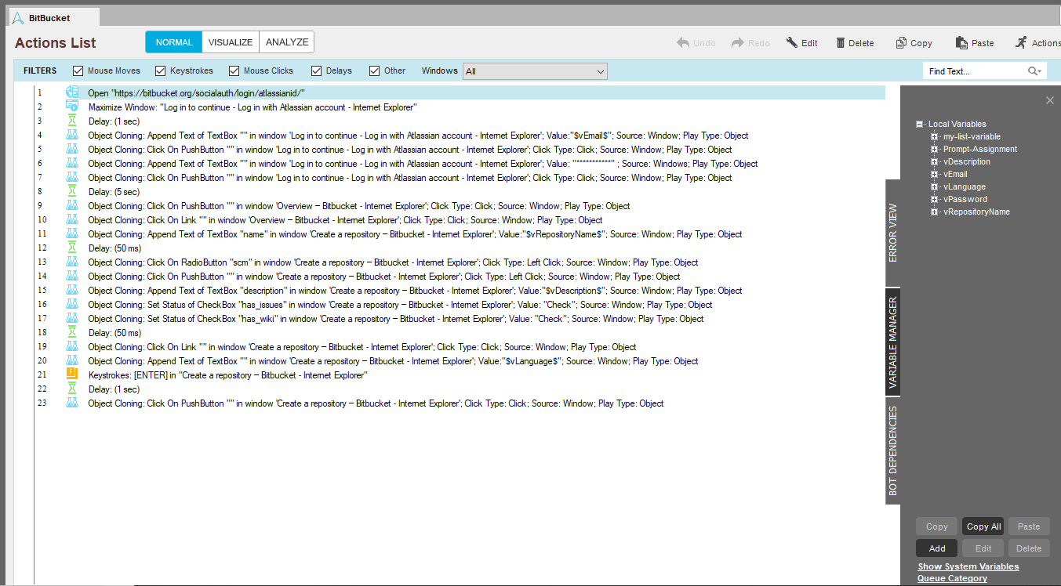Click the Maximize Window icon on line 2
This screenshot has height=586, width=1061.
[72, 107]
